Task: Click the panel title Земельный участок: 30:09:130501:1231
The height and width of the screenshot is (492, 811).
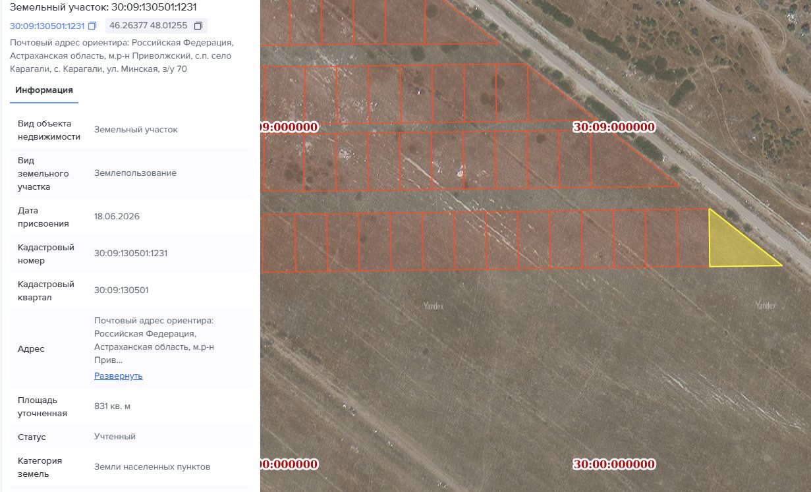Action: tap(103, 7)
